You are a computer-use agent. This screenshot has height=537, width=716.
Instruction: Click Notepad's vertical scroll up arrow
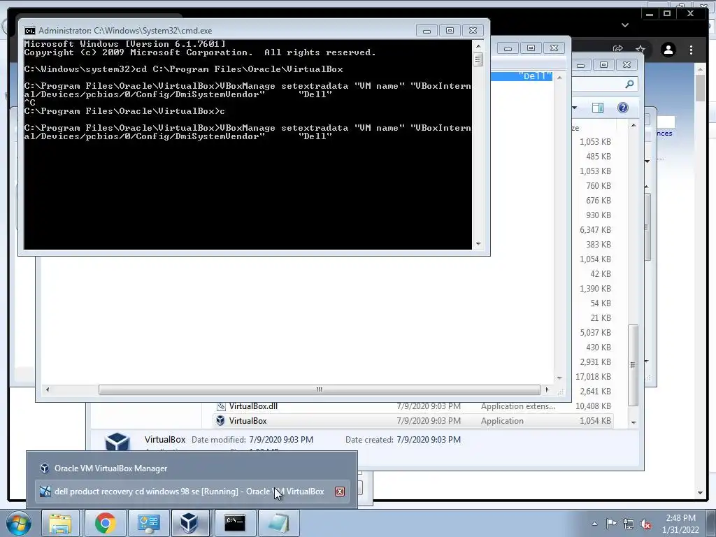click(x=559, y=78)
